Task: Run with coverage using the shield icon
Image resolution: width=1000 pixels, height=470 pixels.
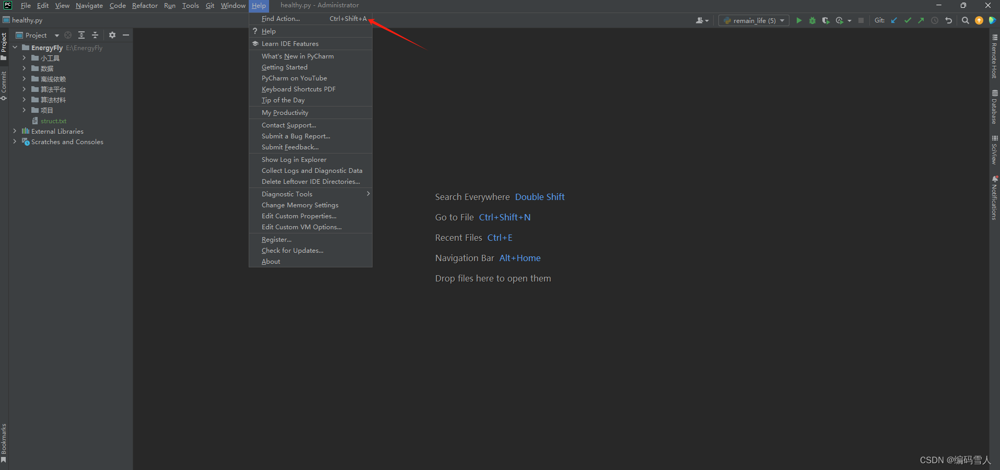Action: 825,20
